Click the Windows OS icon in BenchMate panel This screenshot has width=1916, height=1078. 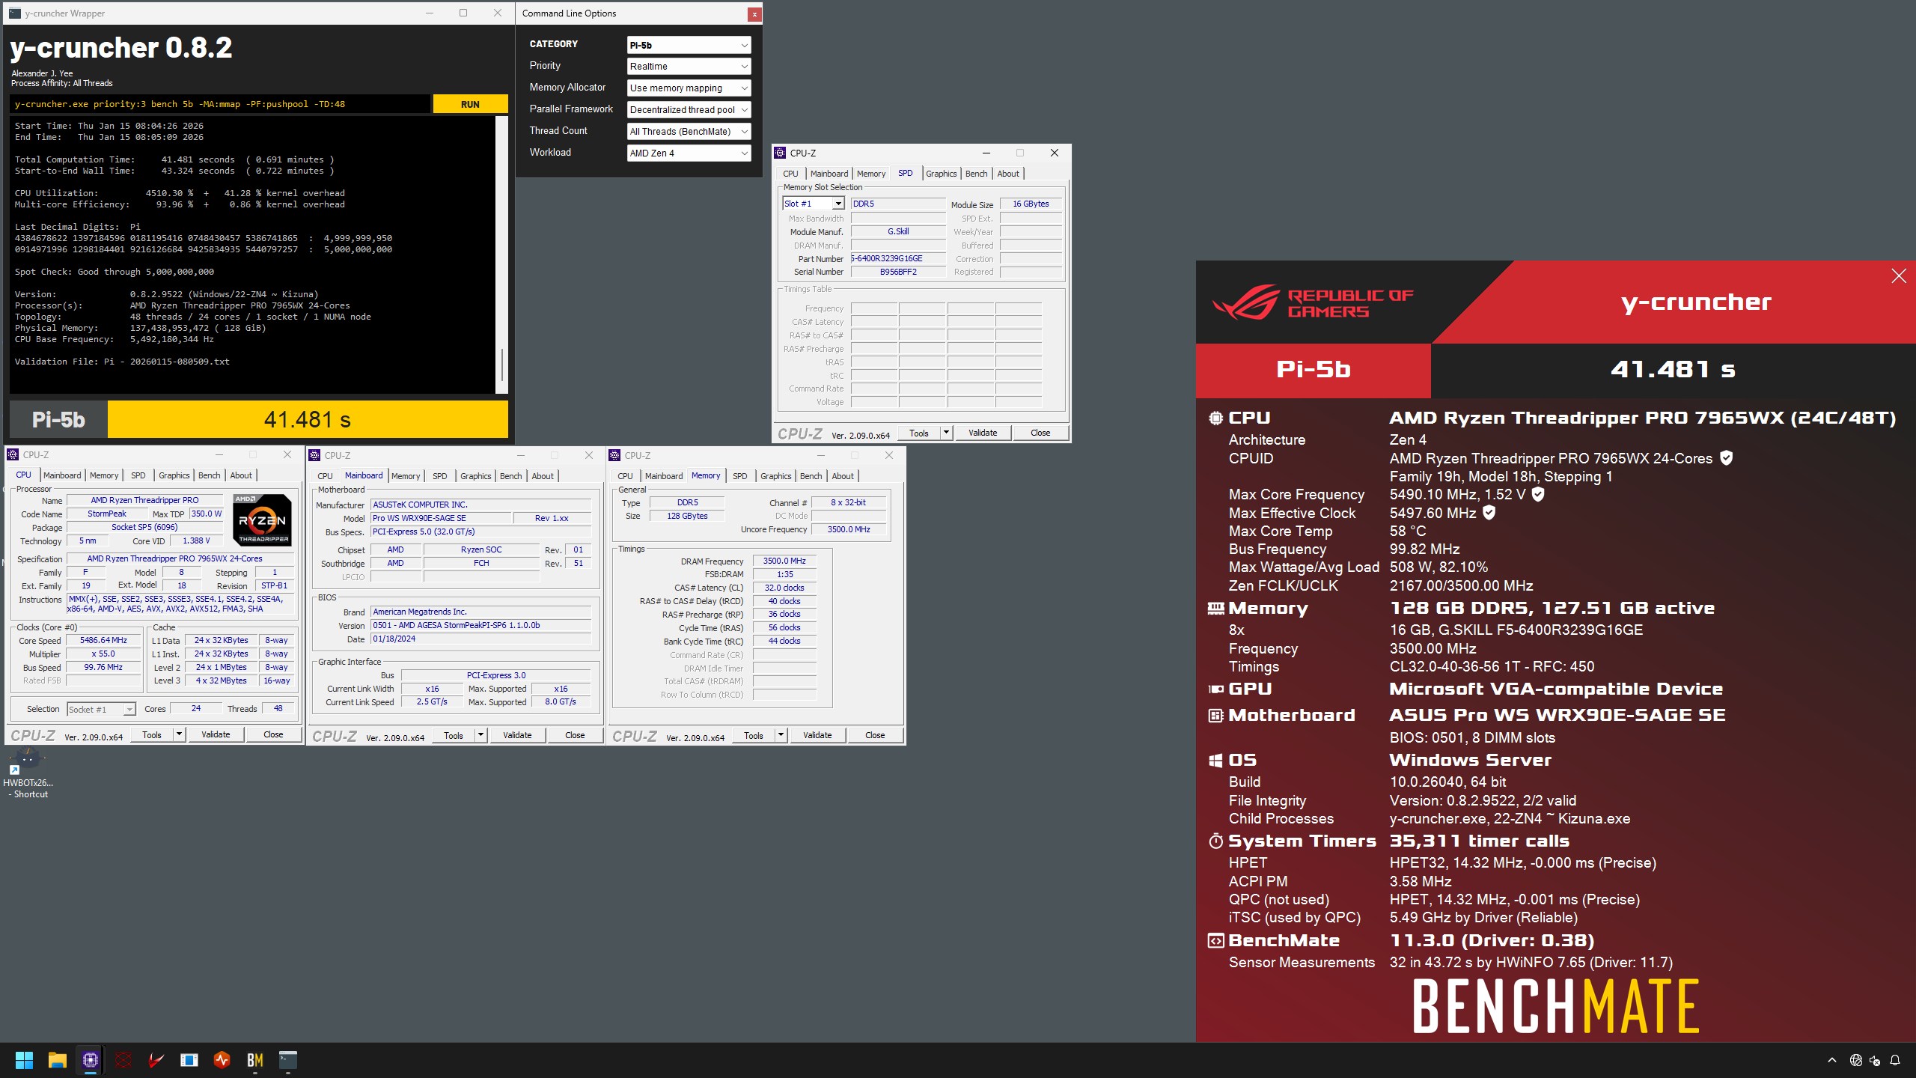tap(1215, 761)
